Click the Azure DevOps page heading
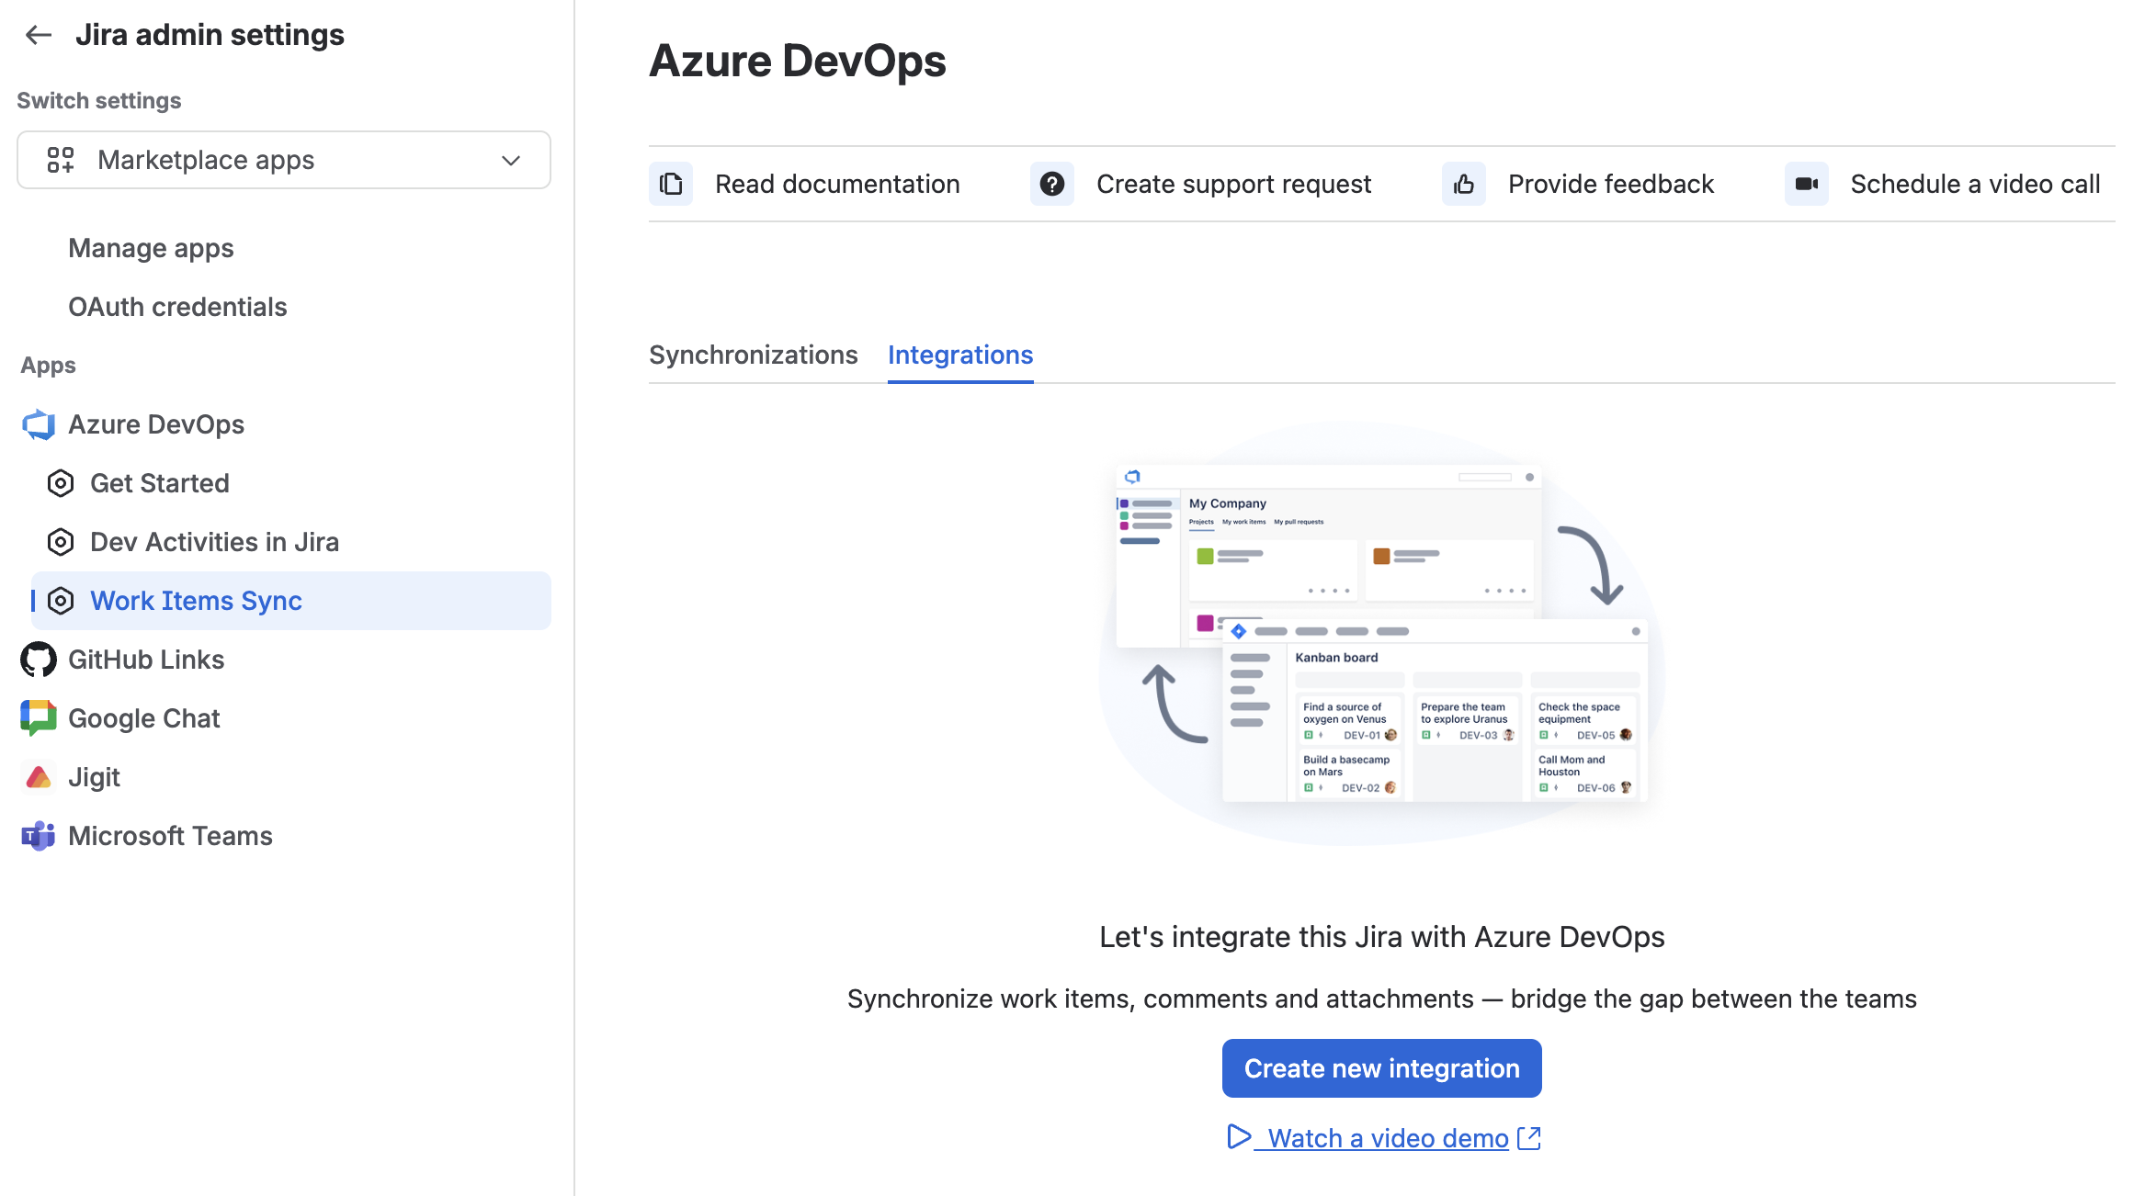 coord(798,61)
